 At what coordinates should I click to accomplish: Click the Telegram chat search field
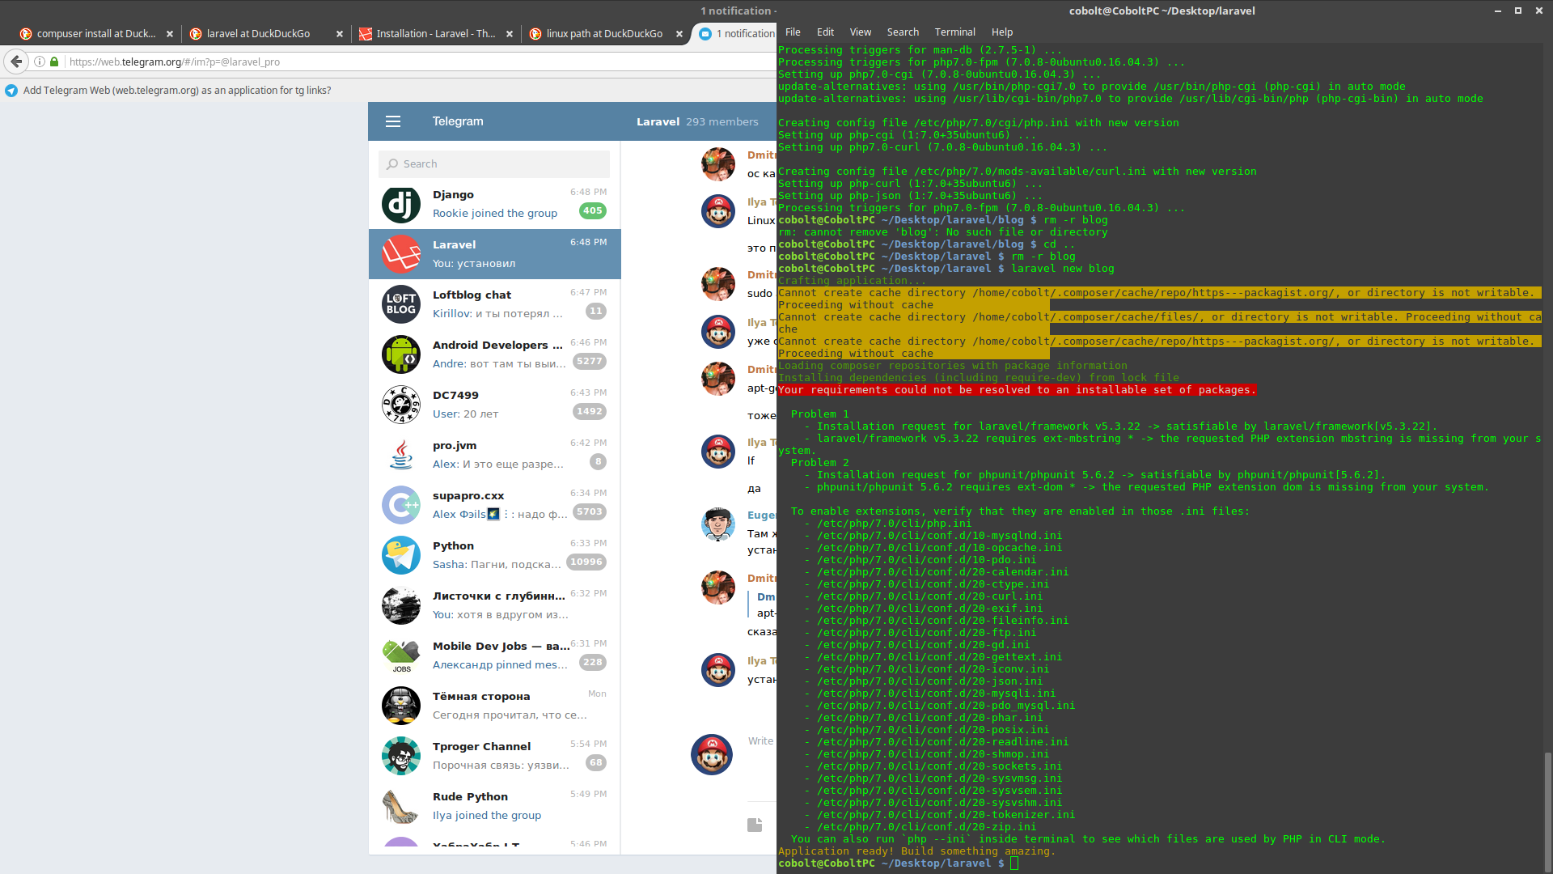(x=494, y=163)
